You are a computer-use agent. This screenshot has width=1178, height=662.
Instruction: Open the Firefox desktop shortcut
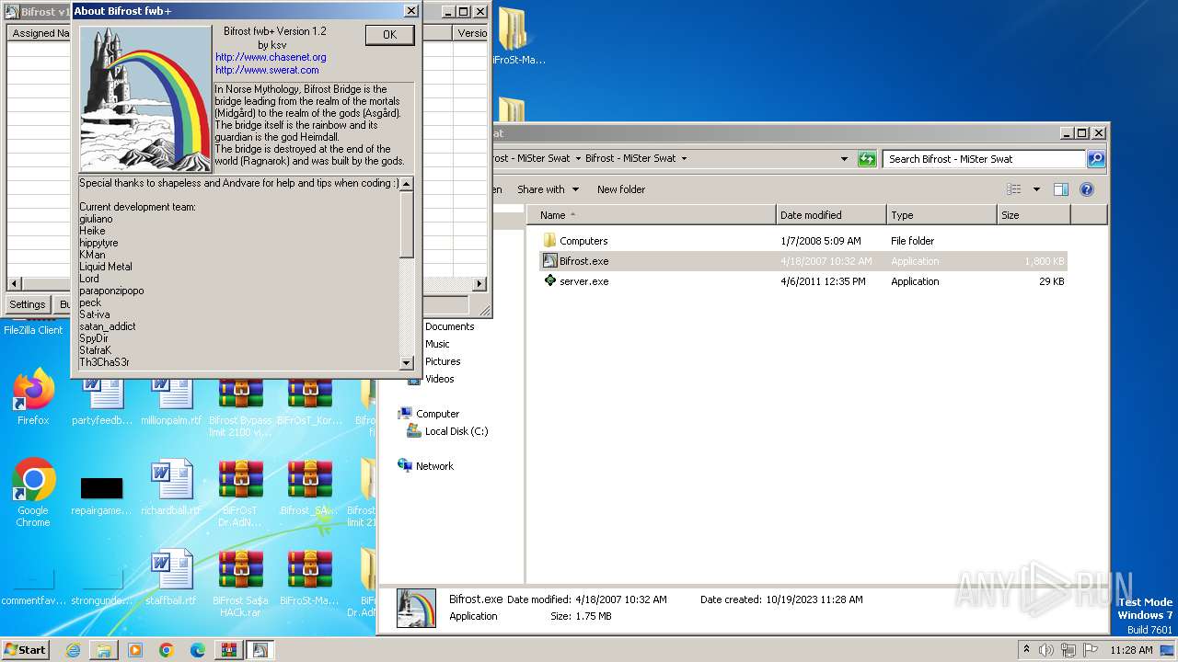[33, 397]
